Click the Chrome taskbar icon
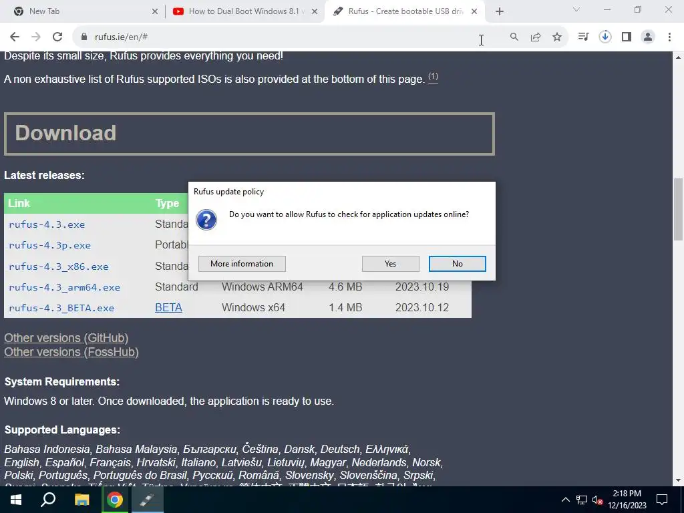The image size is (684, 513). (x=115, y=500)
